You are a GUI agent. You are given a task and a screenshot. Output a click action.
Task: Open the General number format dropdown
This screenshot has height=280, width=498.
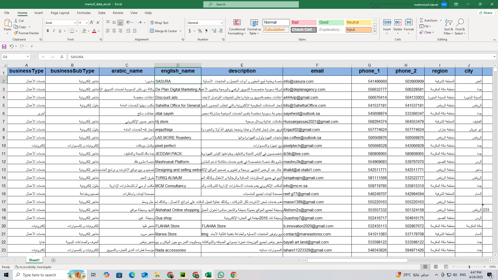(221, 23)
